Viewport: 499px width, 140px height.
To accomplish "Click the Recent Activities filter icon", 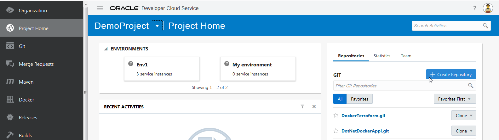I will pos(302,106).
